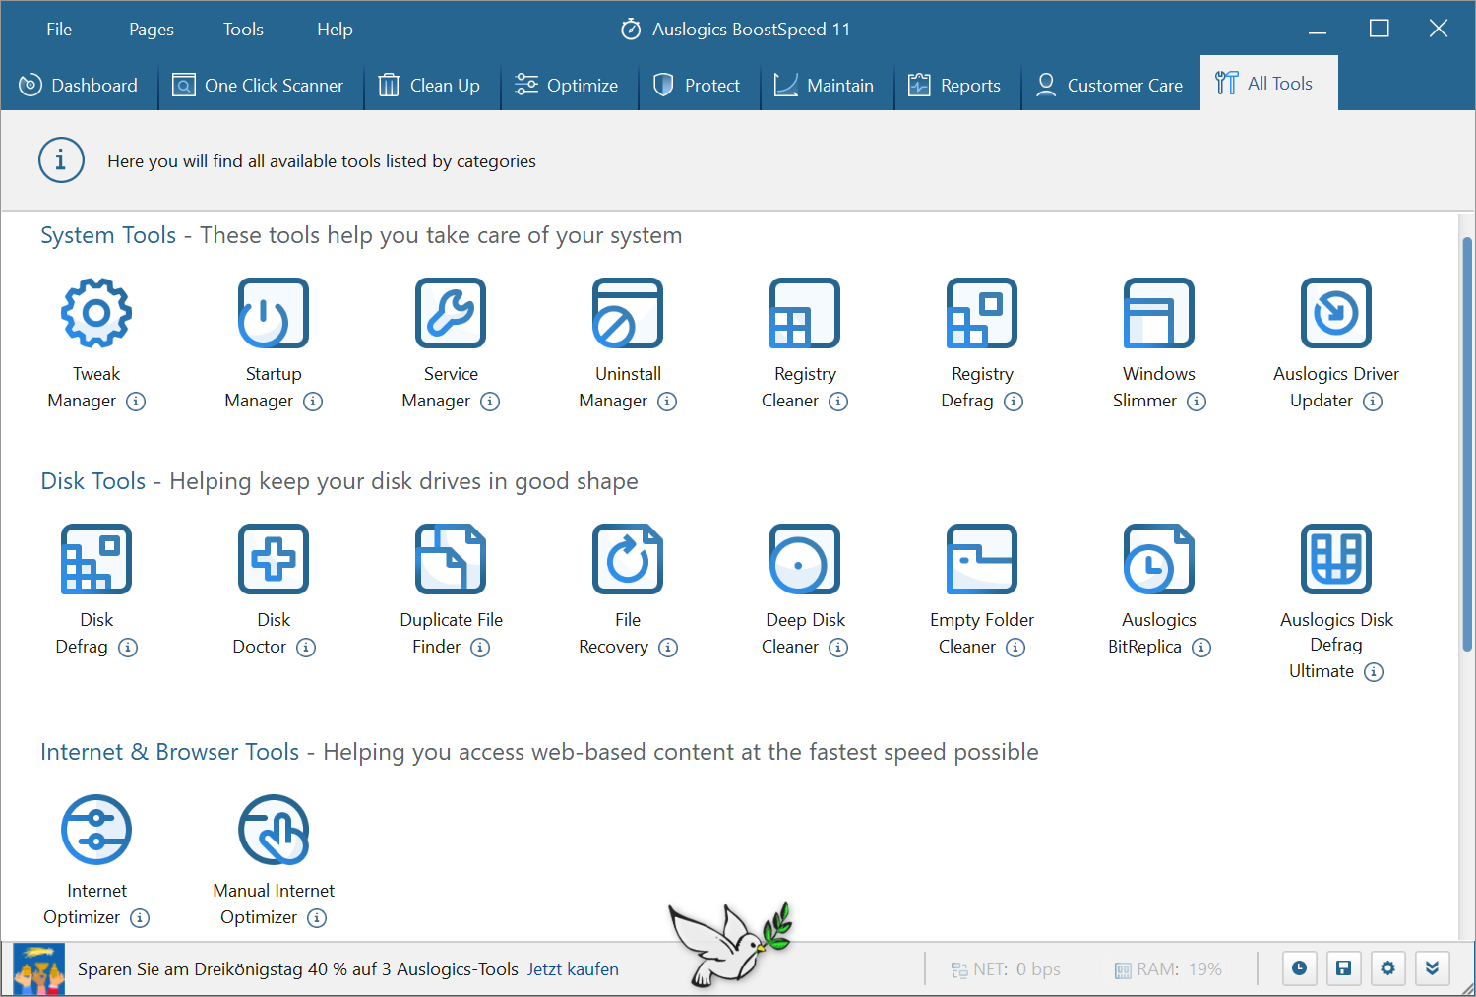Launch Uninstall Manager

(x=628, y=313)
